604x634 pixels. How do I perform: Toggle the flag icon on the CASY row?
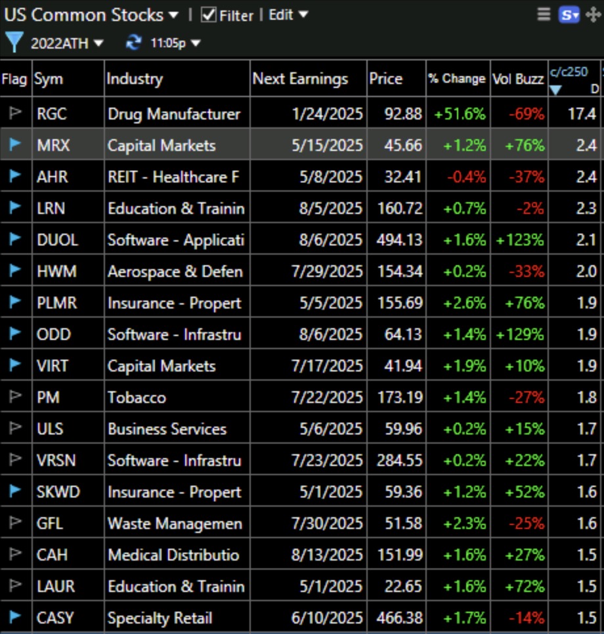[x=14, y=617]
